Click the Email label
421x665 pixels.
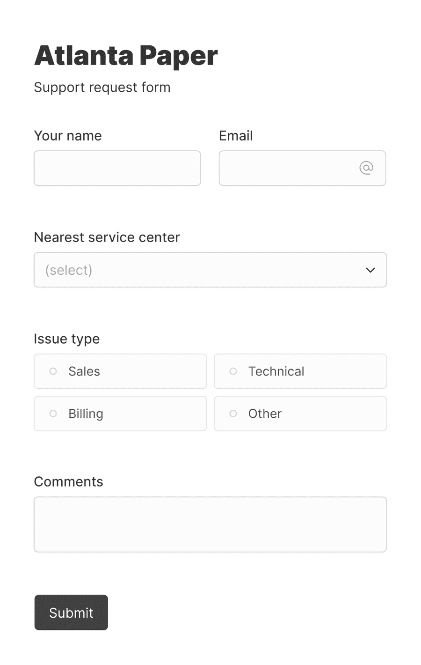coord(236,136)
